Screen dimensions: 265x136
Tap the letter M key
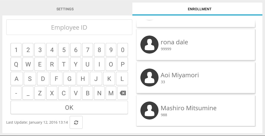click(111, 93)
